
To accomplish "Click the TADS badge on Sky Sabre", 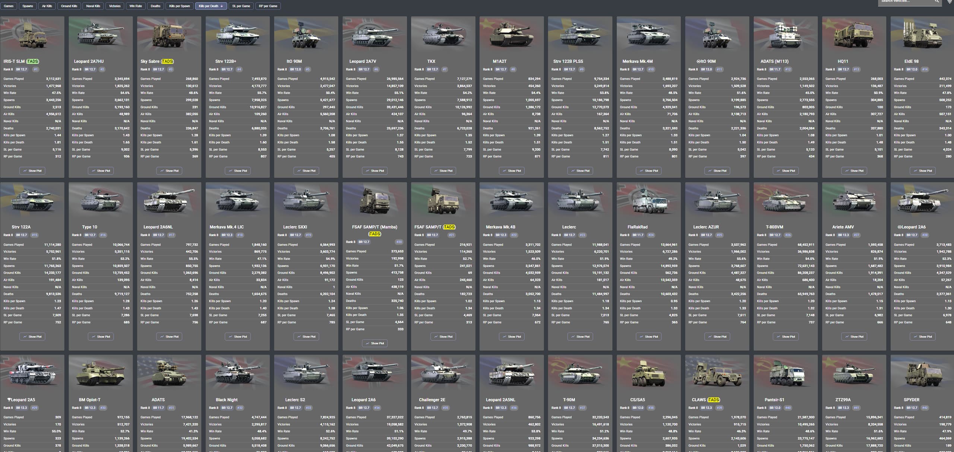I will tap(167, 61).
